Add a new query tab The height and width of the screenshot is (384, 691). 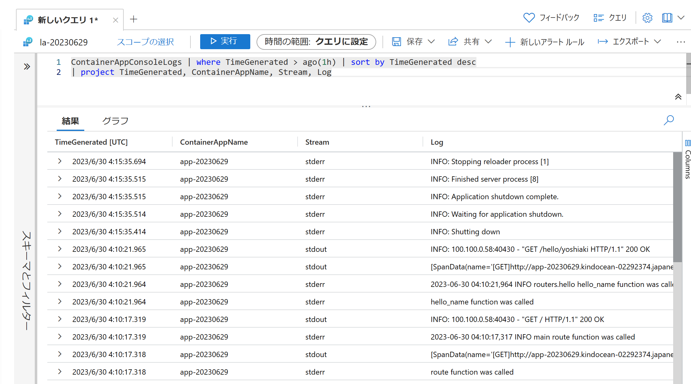(x=134, y=19)
